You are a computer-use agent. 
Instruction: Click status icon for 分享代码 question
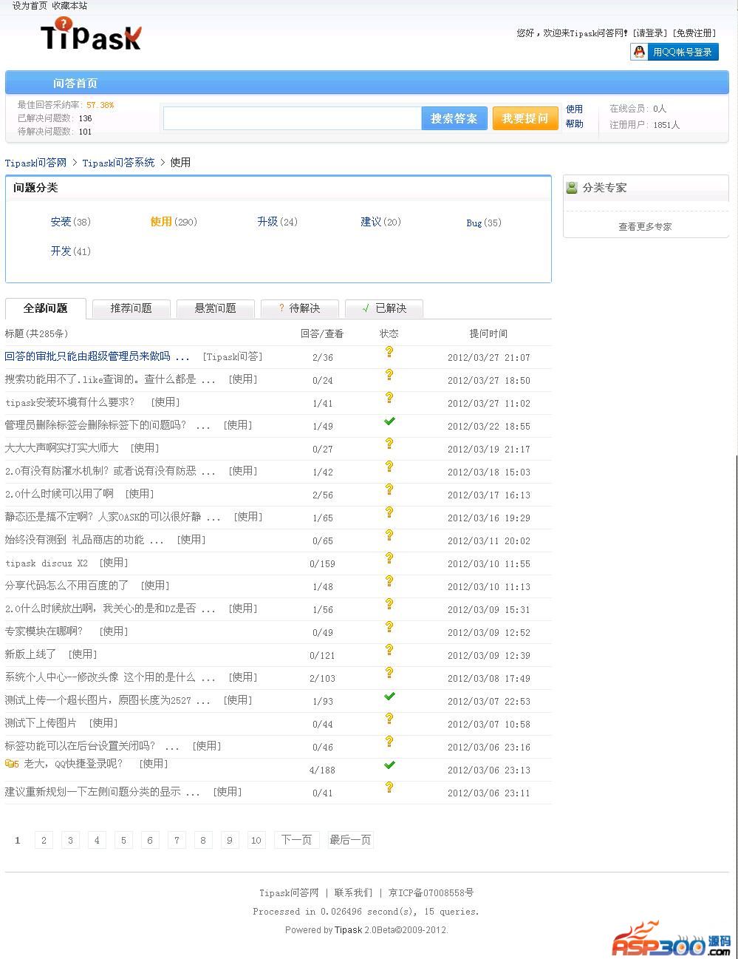[389, 581]
